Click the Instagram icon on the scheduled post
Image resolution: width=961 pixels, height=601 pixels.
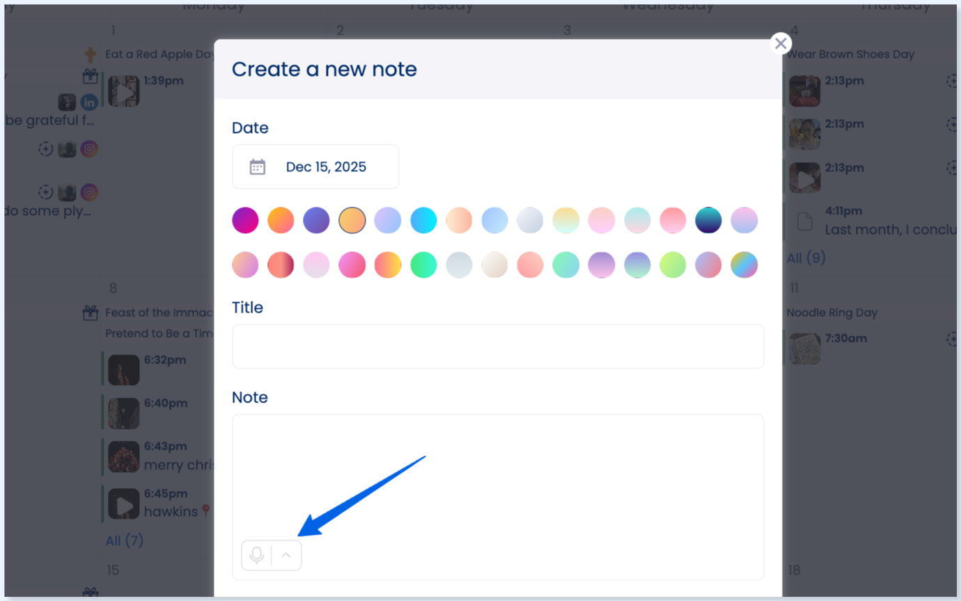point(90,148)
